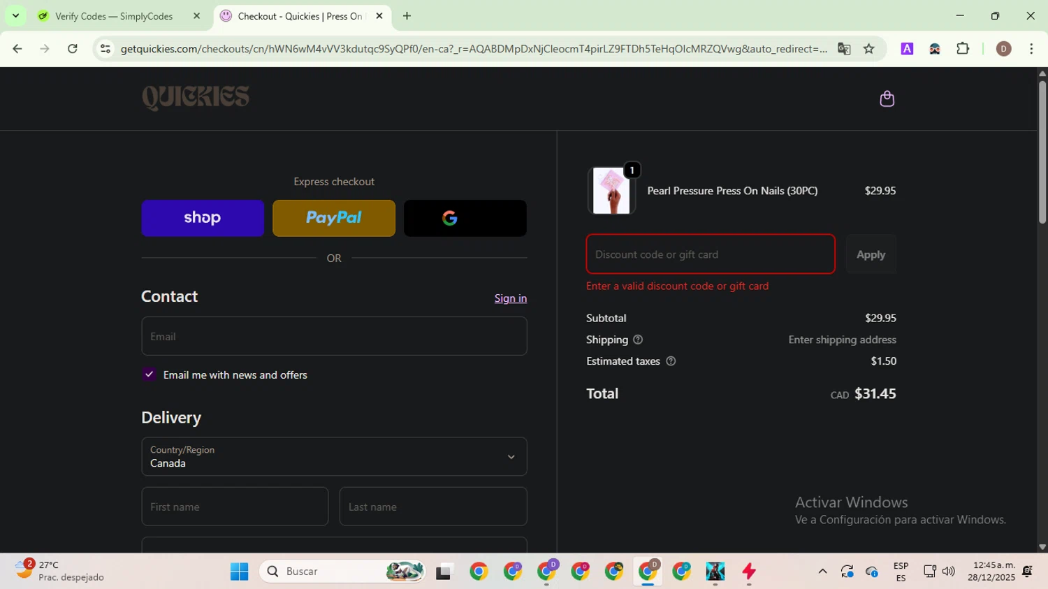Image resolution: width=1048 pixels, height=589 pixels.
Task: Open the Shipping help question icon
Action: (638, 340)
